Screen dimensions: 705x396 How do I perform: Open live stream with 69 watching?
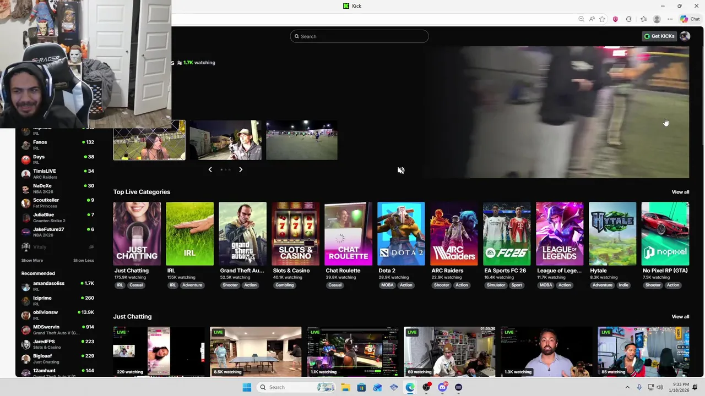point(449,352)
